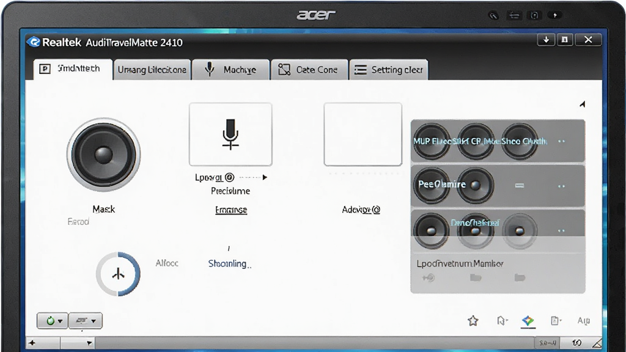The height and width of the screenshot is (352, 626).
Task: Click the star favorite icon in bottom toolbar
Action: [x=473, y=320]
